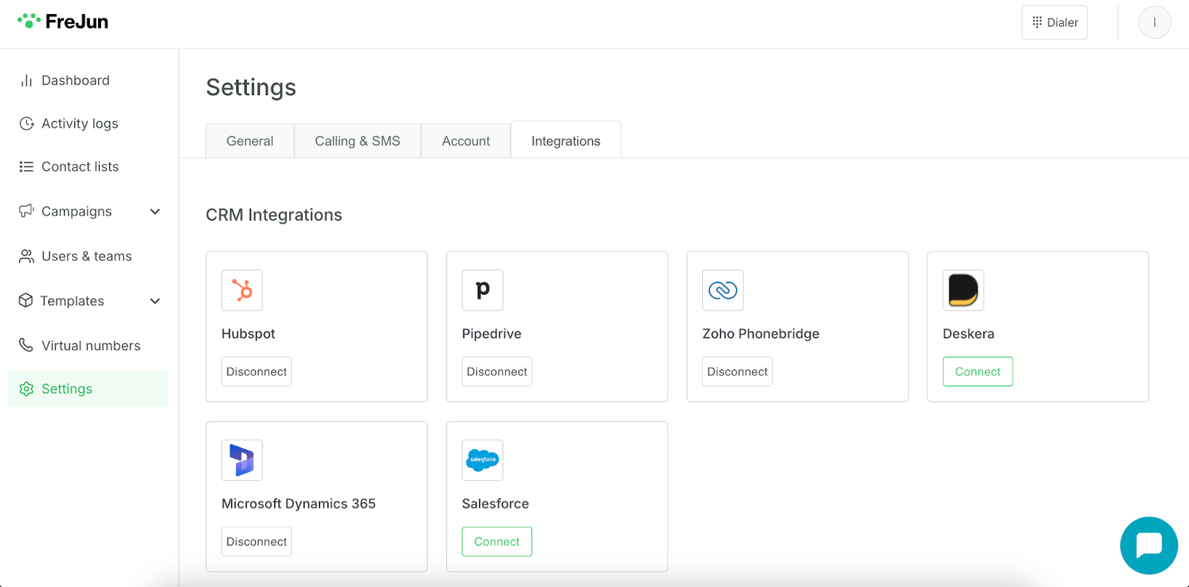
Task: Click the Hubspot card title
Action: pos(248,334)
